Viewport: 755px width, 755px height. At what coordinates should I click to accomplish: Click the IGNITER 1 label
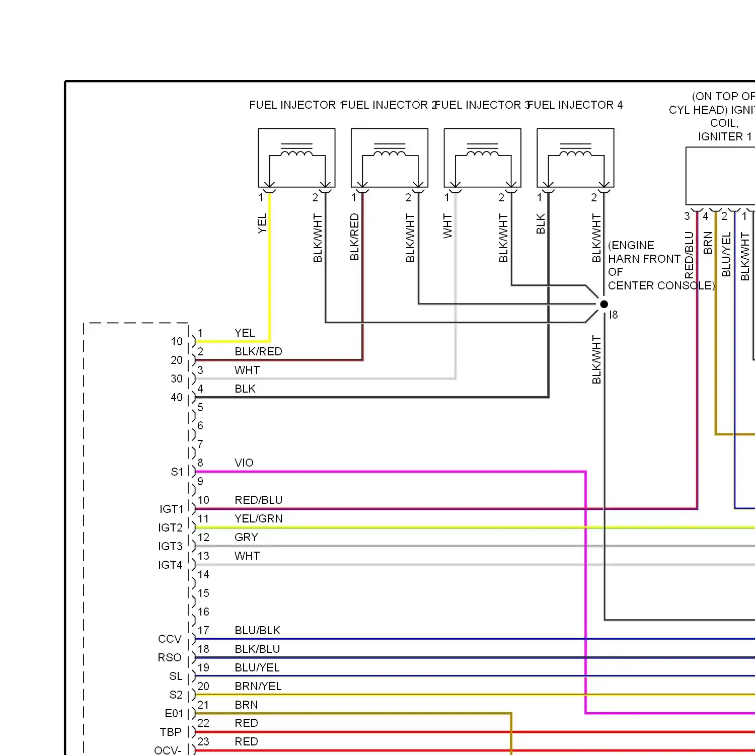(724, 136)
